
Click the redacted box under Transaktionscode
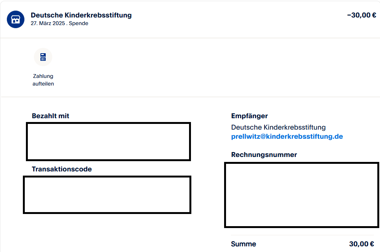pos(107,195)
